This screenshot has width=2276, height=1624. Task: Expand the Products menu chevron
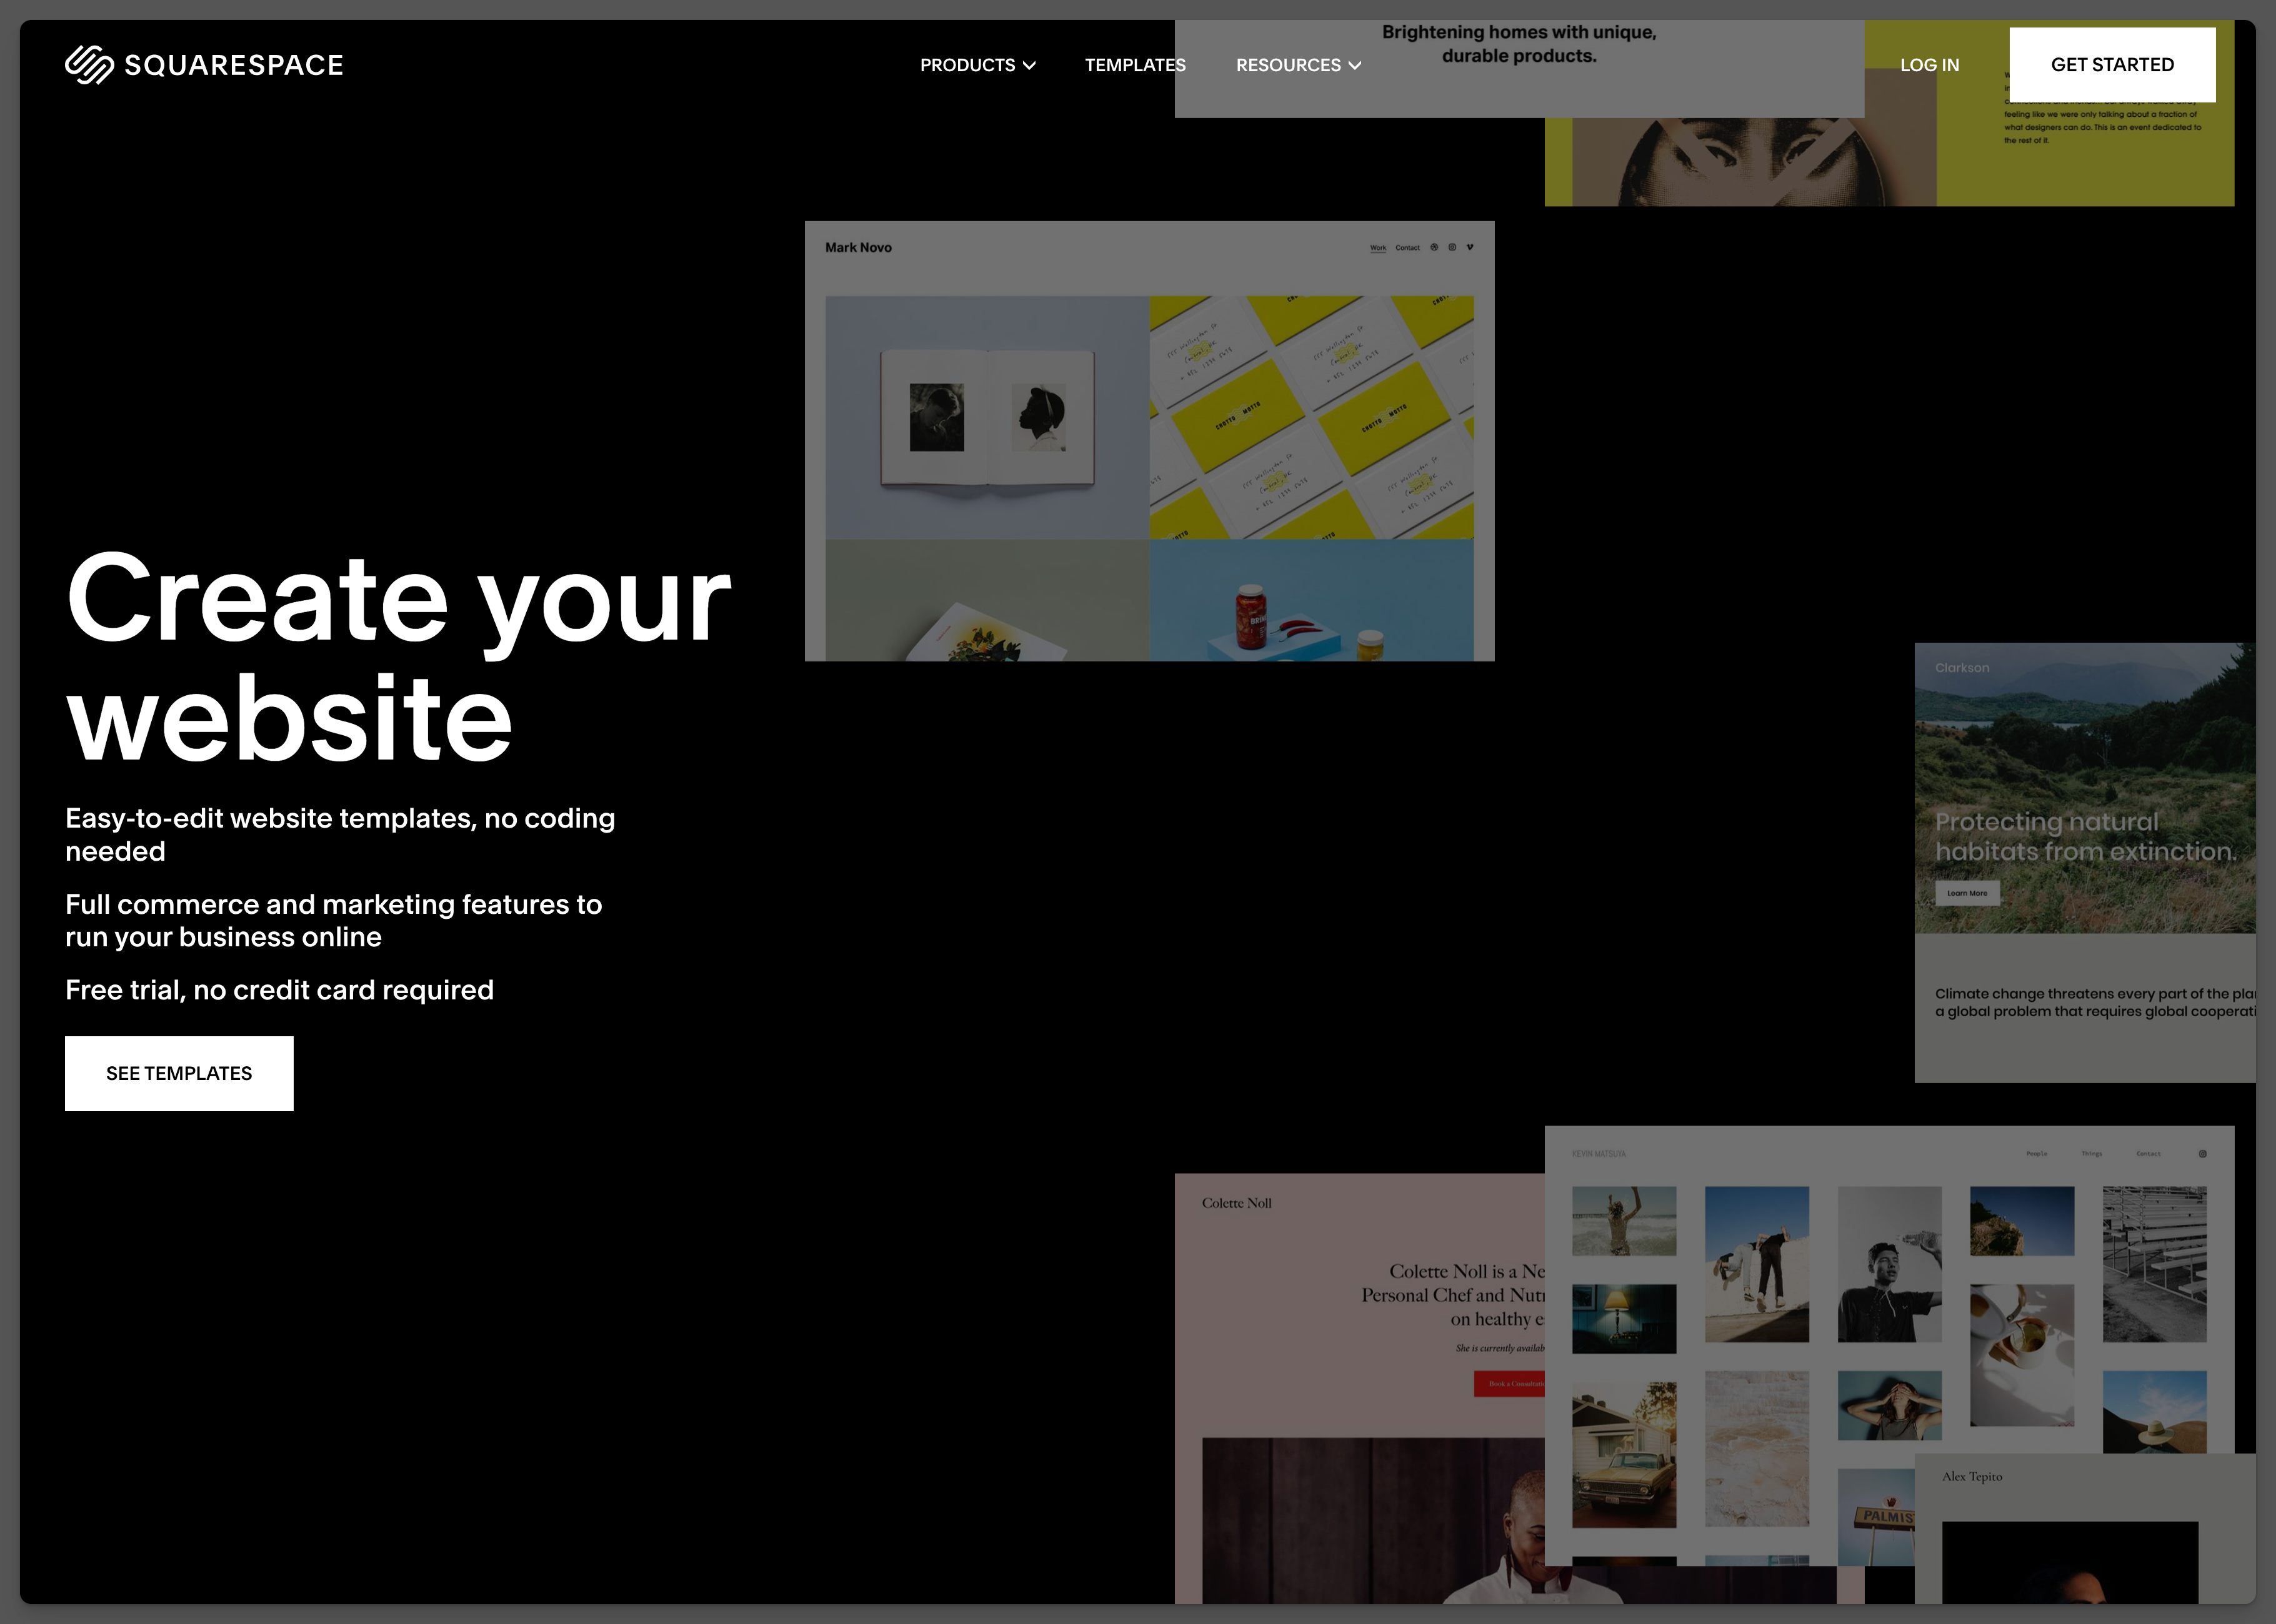coord(1029,66)
